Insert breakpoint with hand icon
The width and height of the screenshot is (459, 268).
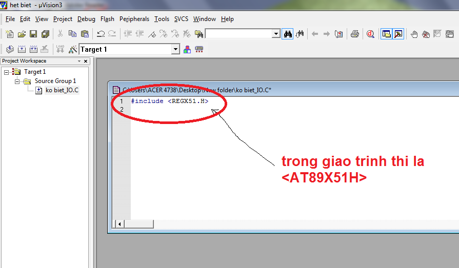pos(414,34)
